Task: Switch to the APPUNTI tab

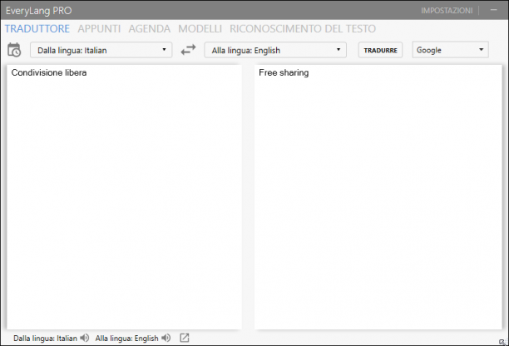Action: (99, 28)
